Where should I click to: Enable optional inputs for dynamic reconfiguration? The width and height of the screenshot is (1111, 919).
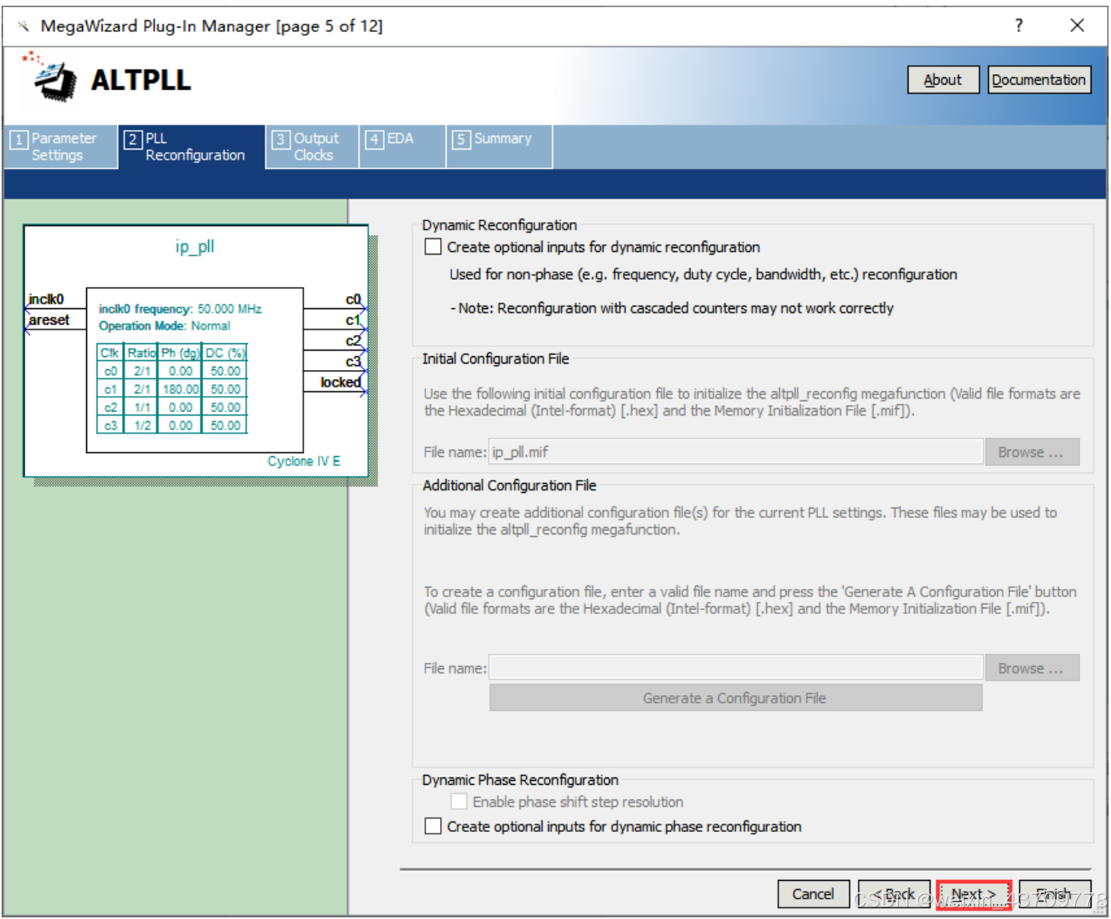pyautogui.click(x=434, y=246)
